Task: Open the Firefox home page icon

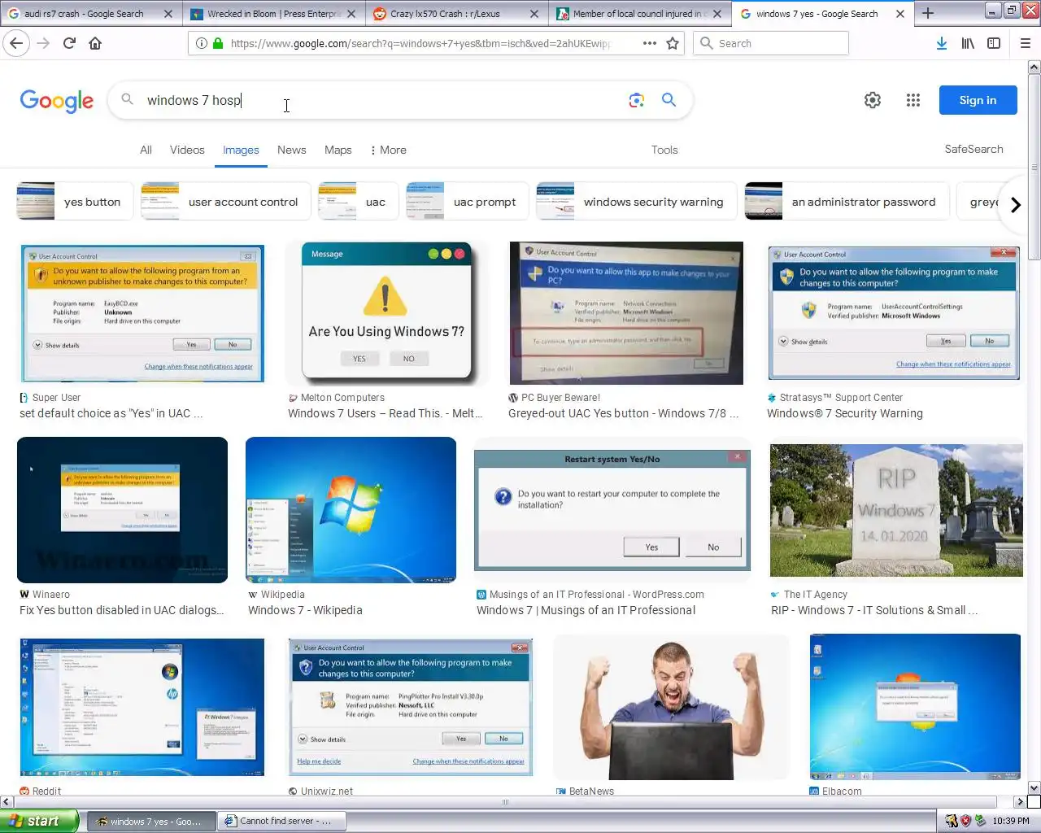Action: (x=95, y=43)
